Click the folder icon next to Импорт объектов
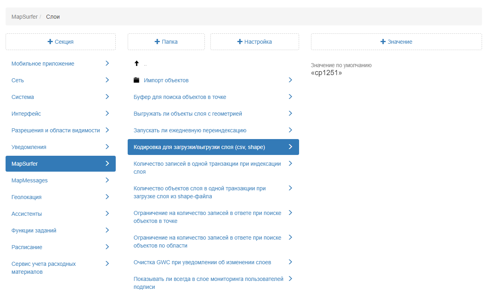Image resolution: width=488 pixels, height=296 pixels. (136, 80)
